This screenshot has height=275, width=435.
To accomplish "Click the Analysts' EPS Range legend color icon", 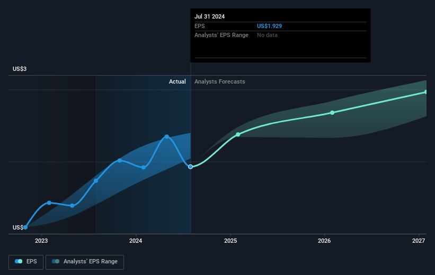I will click(x=56, y=261).
